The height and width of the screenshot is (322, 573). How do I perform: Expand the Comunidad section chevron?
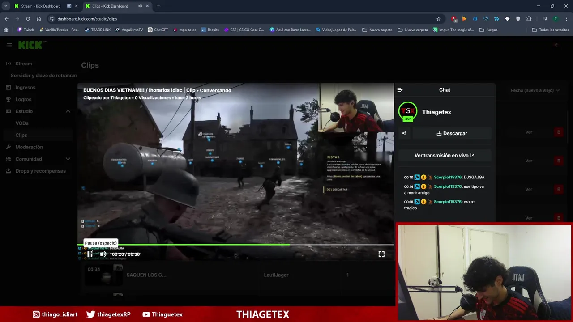pyautogui.click(x=68, y=159)
